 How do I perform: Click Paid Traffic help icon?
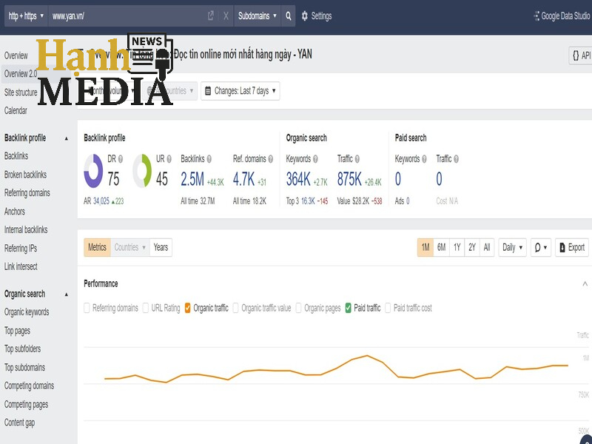pos(456,159)
